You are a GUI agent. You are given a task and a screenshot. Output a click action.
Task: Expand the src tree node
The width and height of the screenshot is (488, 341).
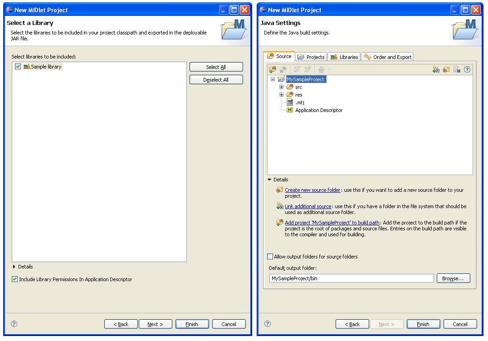coord(281,87)
